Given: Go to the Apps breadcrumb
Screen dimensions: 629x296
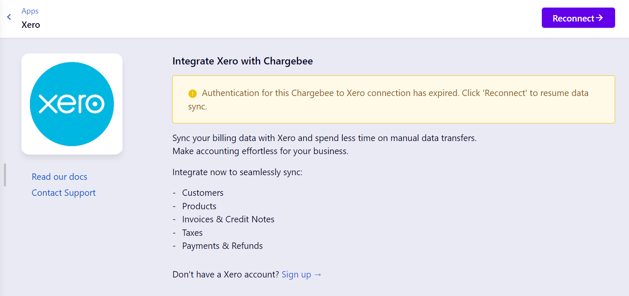Looking at the screenshot, I should 30,11.
